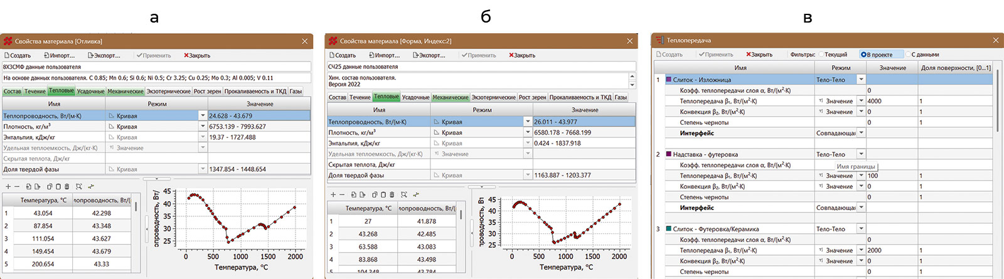Open Экзотермические tab in Форма window

coord(494,98)
